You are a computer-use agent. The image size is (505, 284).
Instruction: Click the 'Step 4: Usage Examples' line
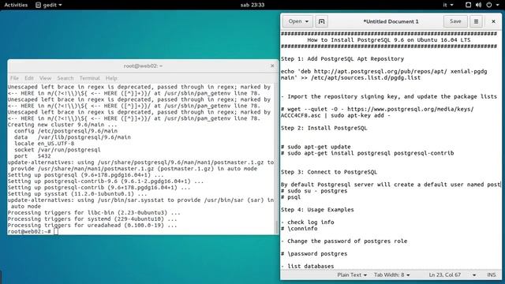[317, 210]
